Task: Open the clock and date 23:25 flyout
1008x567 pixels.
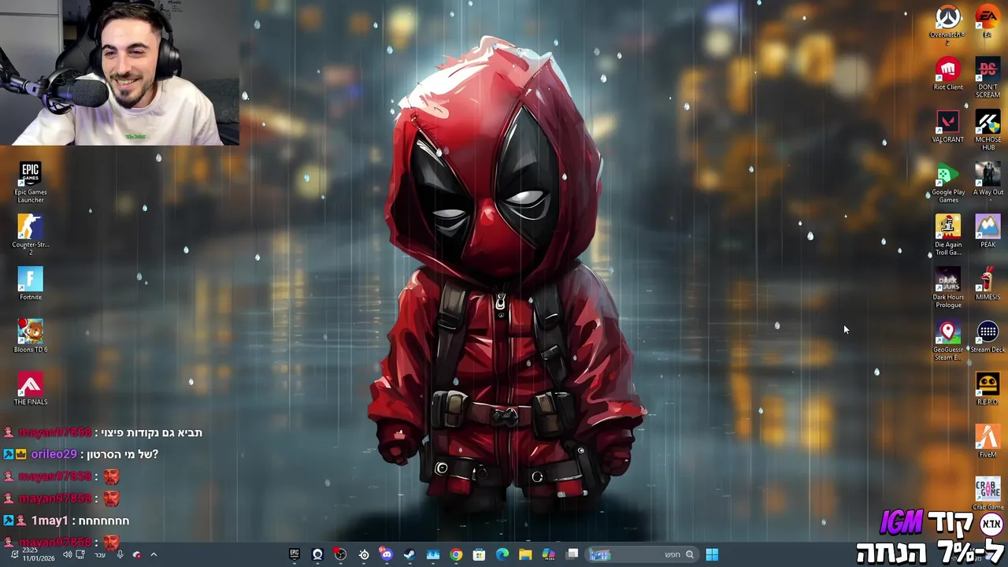Action: [39, 554]
